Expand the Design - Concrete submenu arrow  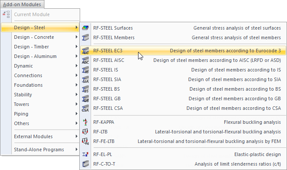point(76,37)
